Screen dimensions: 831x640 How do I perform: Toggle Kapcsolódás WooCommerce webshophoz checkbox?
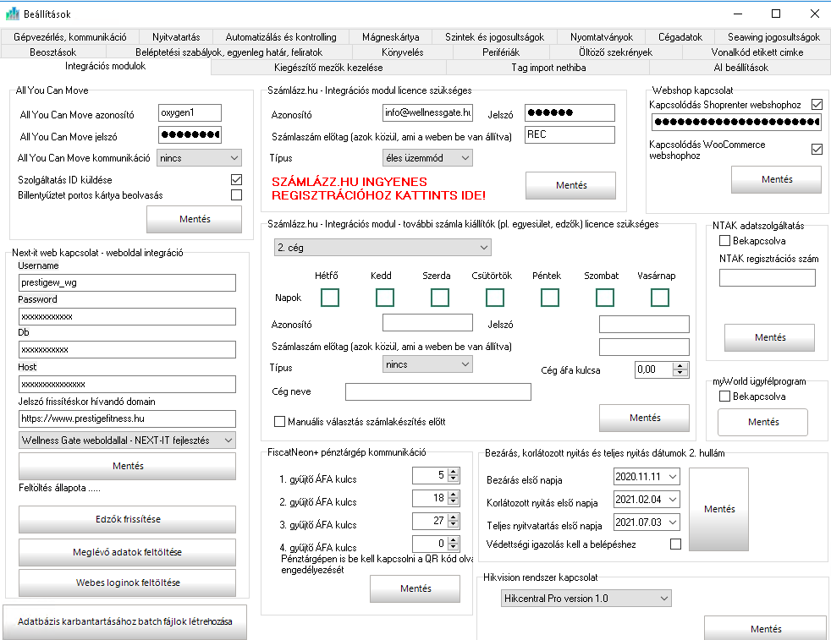point(817,150)
